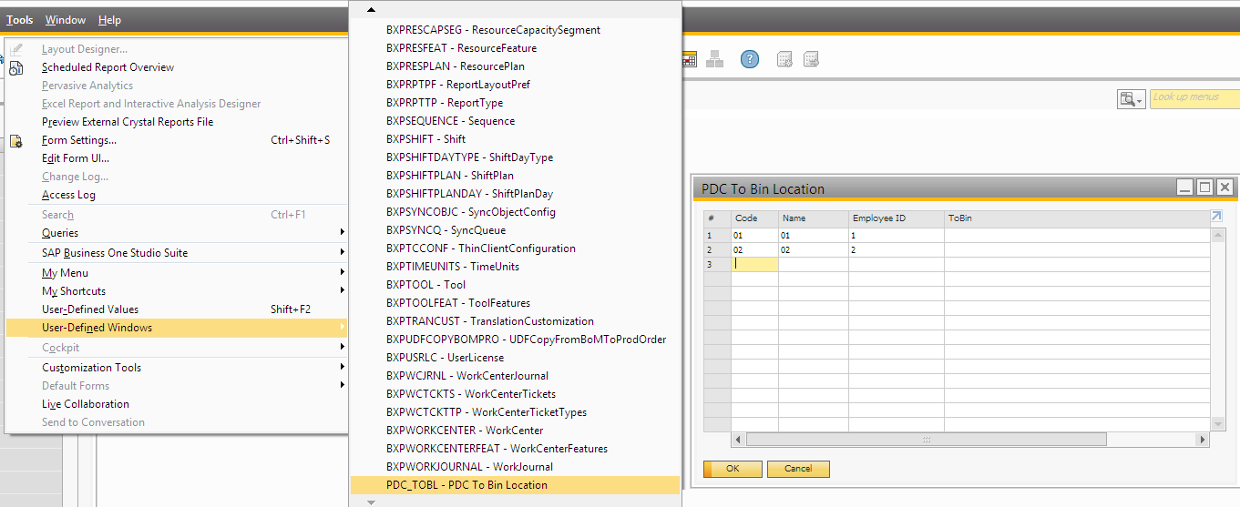Click the Form Settings icon in the menu
The width and height of the screenshot is (1240, 507).
pos(16,140)
